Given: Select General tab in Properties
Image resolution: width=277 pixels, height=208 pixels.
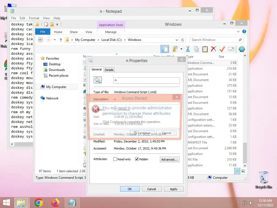Looking at the screenshot, I should click(97, 69).
